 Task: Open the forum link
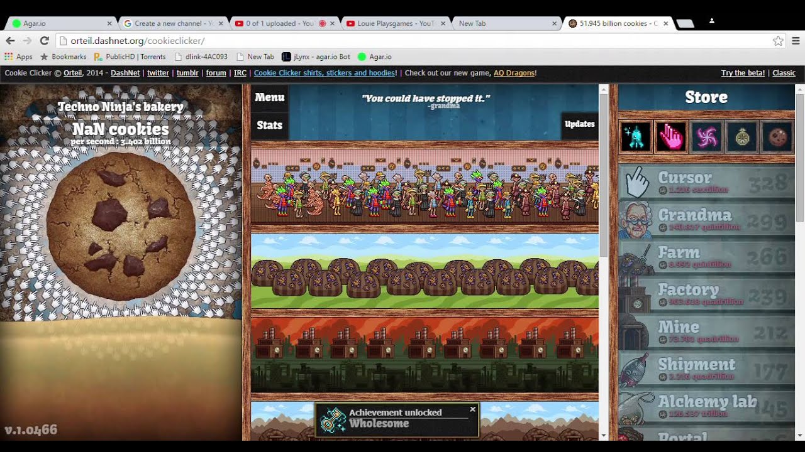216,73
